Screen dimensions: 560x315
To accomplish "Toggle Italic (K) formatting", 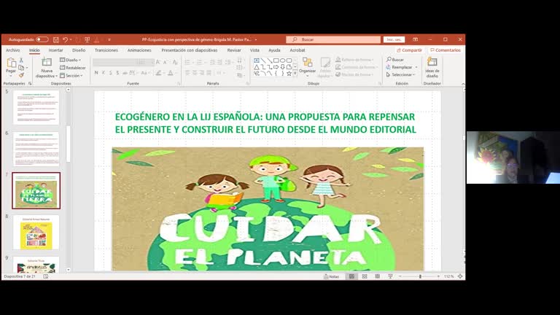I will (x=104, y=73).
